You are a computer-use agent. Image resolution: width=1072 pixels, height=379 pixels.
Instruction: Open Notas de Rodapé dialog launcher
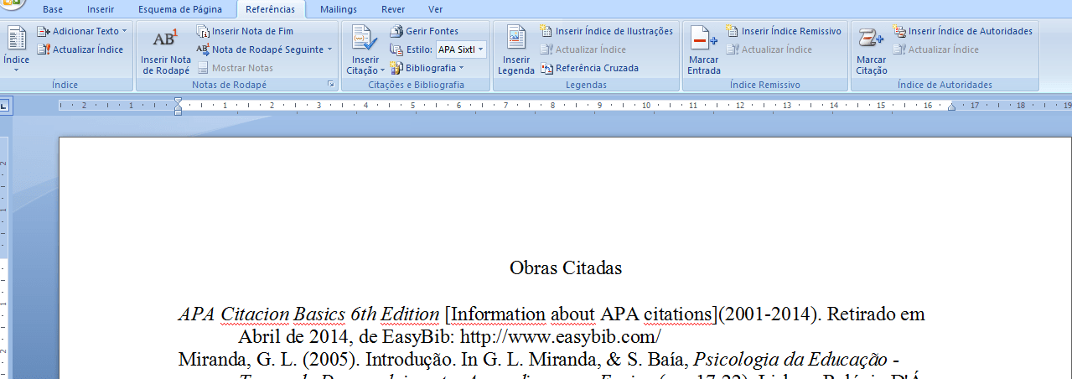[330, 85]
